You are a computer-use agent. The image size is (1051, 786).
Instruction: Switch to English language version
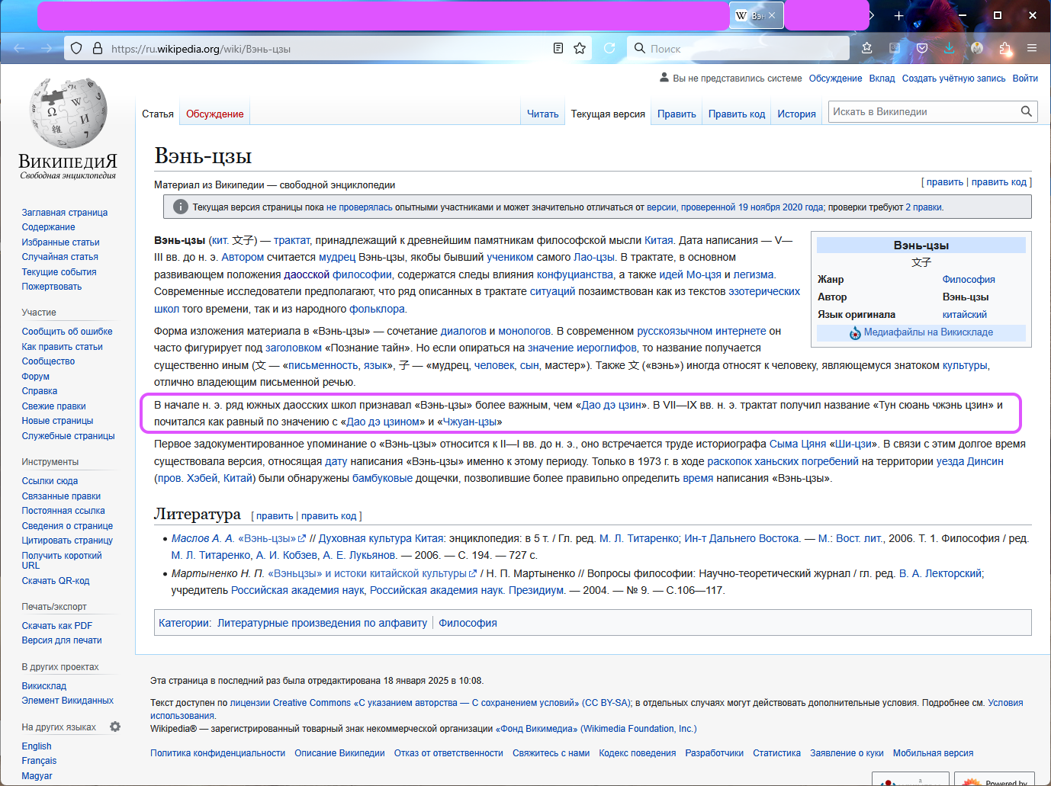click(x=37, y=746)
